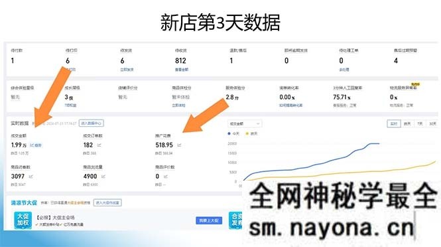Open trend chart icon beside 商品浏览量 4900
The height and width of the screenshot is (247, 441).
[103, 177]
